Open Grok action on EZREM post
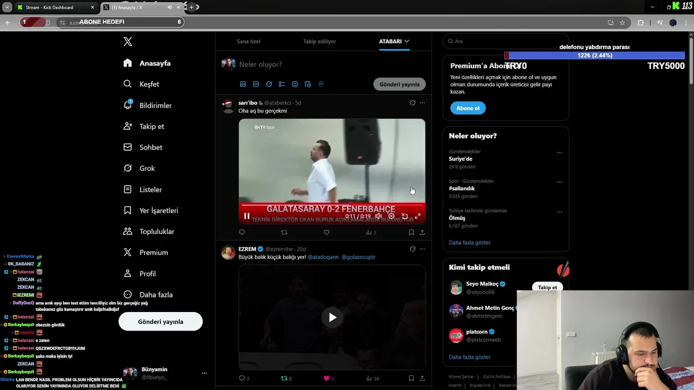This screenshot has width=694, height=390. (413, 249)
